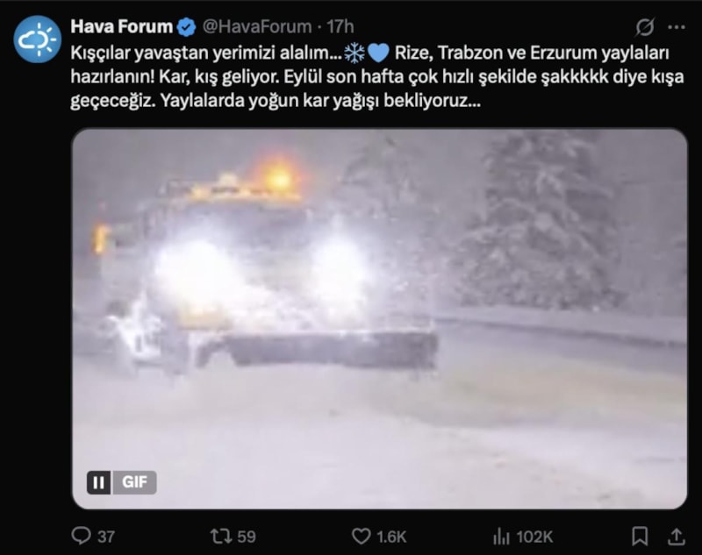The image size is (702, 555).
Task: Bookmark this post
Action: [x=640, y=536]
